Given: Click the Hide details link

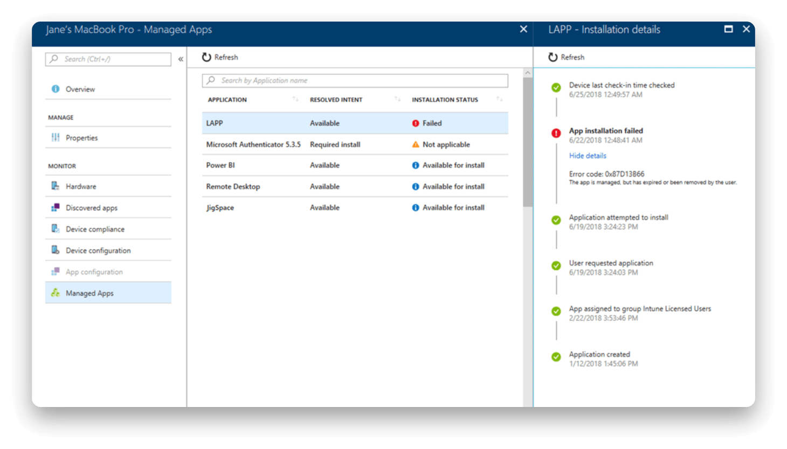Looking at the screenshot, I should coord(588,156).
